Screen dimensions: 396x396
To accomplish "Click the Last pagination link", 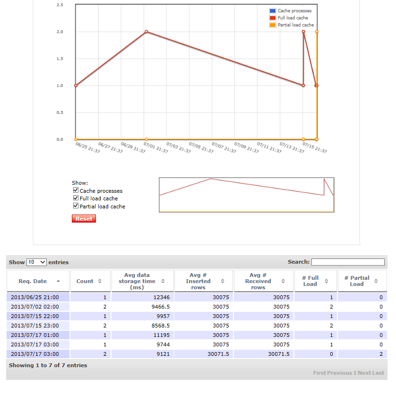I will click(378, 373).
